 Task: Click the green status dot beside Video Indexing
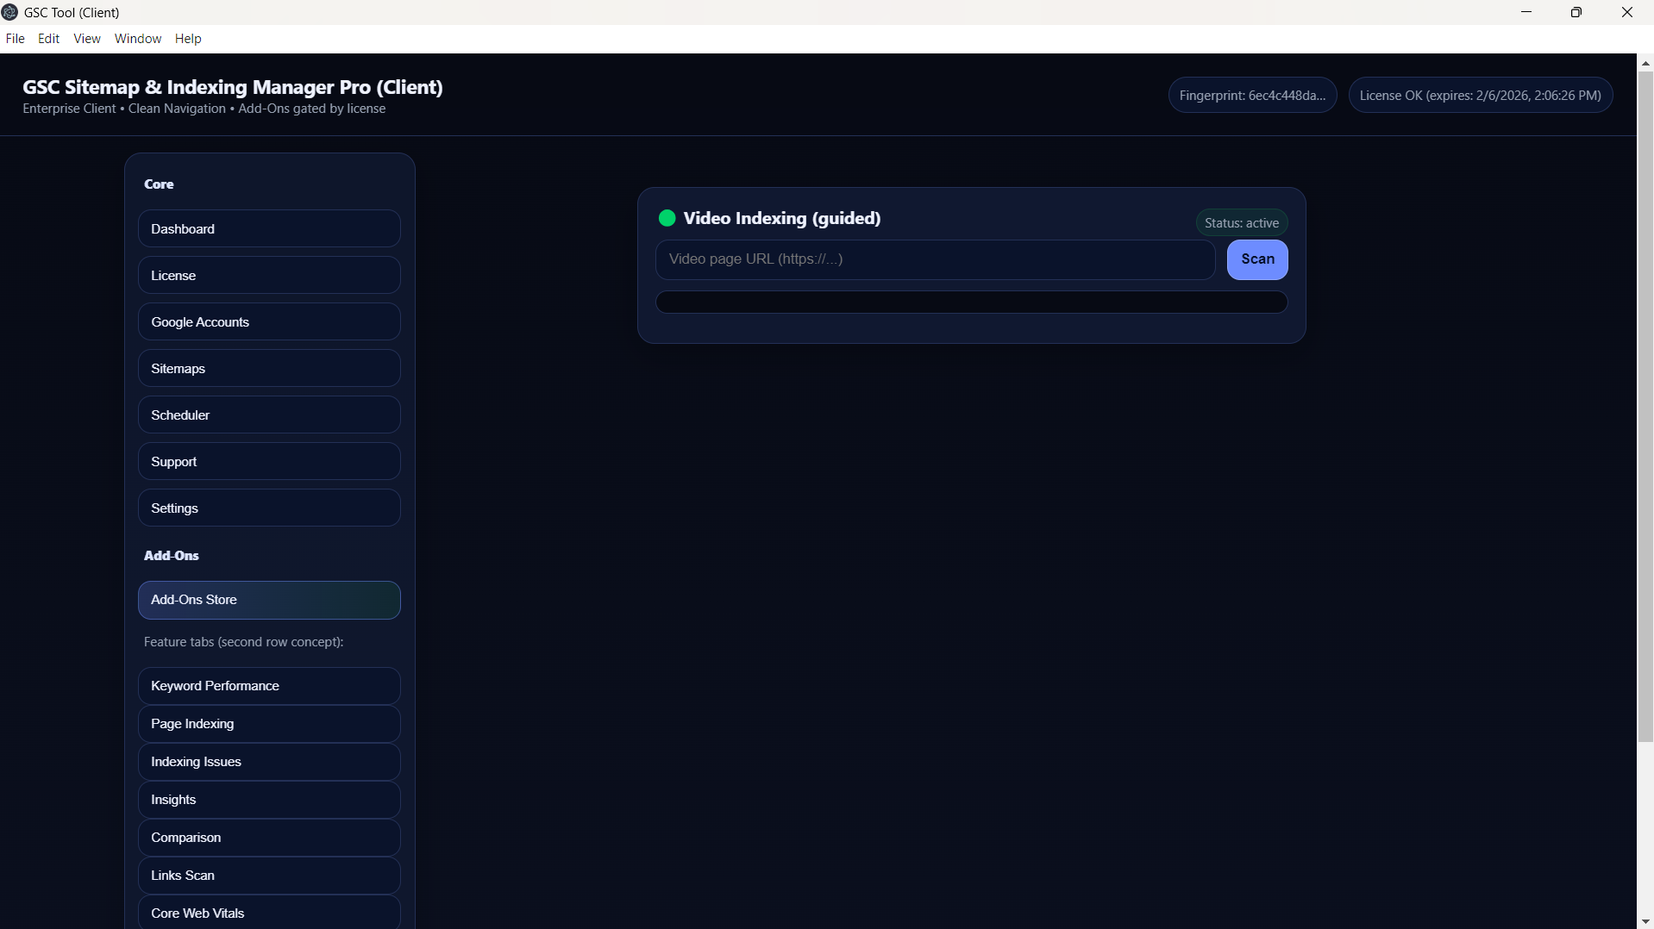click(667, 218)
